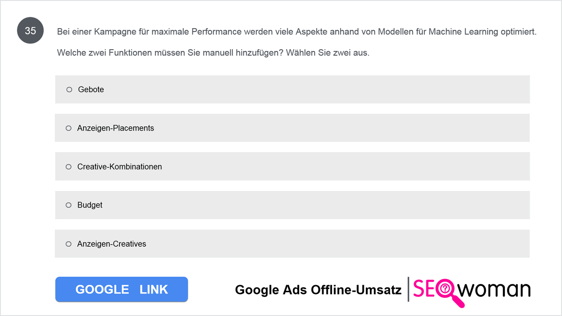The width and height of the screenshot is (562, 316).
Task: Select the Gebote radio button
Action: point(69,89)
